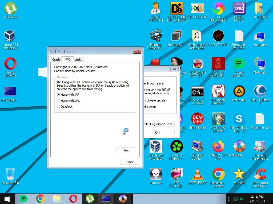Open the CPUID CPU-Z icon
The height and width of the screenshot is (204, 273).
[x=239, y=12]
